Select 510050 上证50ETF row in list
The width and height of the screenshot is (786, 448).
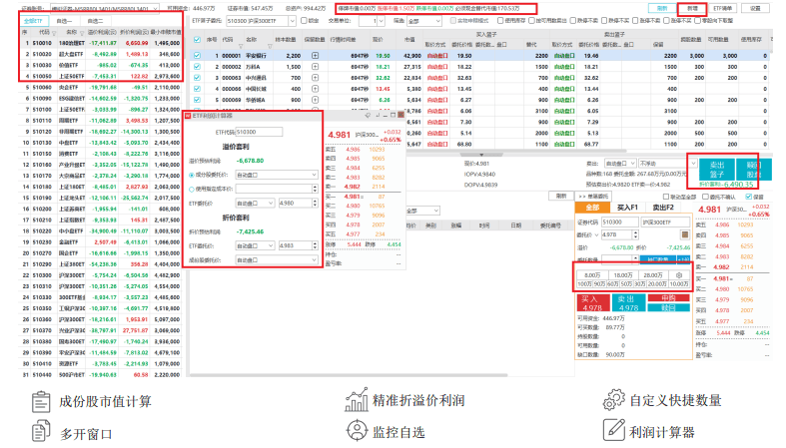tap(100, 76)
